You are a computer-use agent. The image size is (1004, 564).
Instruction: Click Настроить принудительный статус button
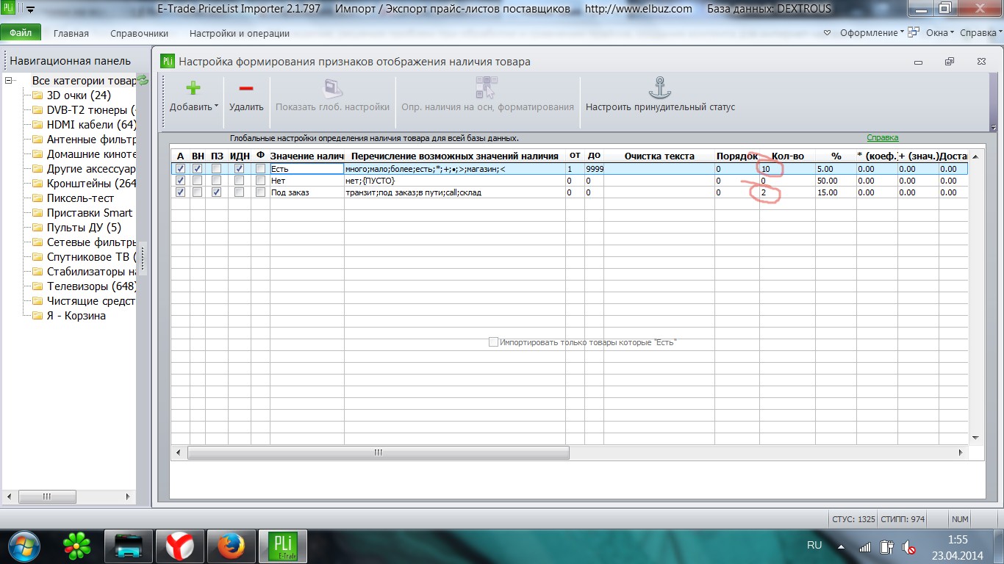[x=660, y=94]
